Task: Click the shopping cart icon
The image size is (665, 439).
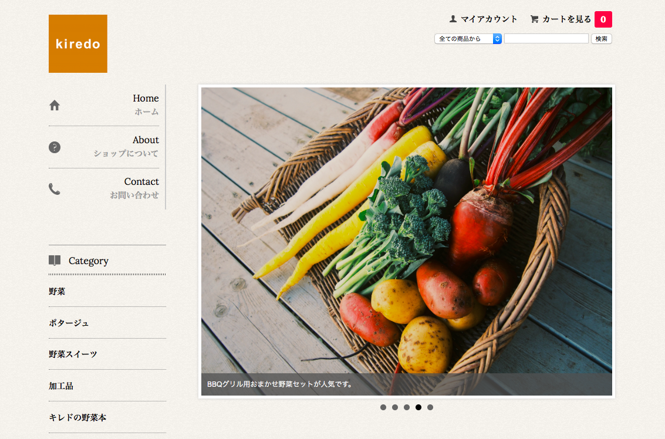Action: (534, 19)
